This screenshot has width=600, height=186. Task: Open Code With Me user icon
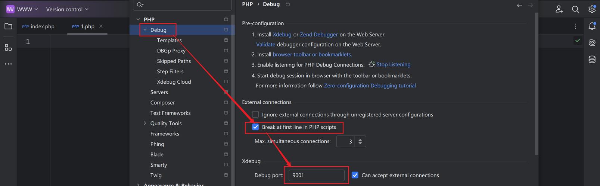559,9
